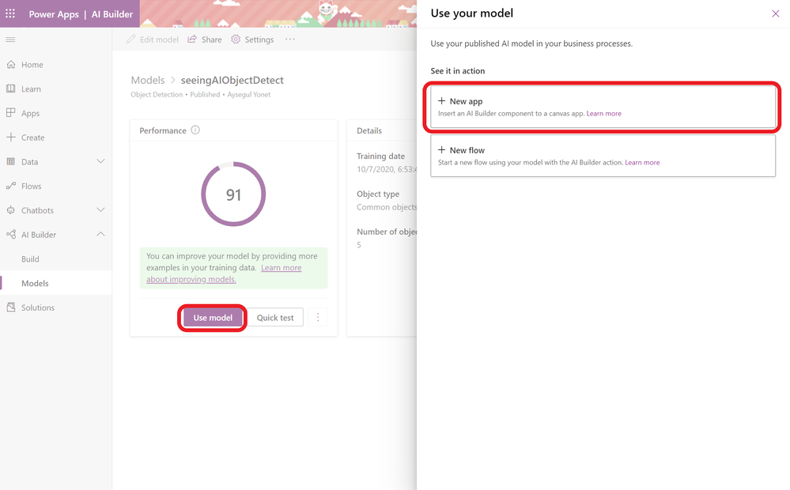Click the Flows icon in sidebar

10,186
